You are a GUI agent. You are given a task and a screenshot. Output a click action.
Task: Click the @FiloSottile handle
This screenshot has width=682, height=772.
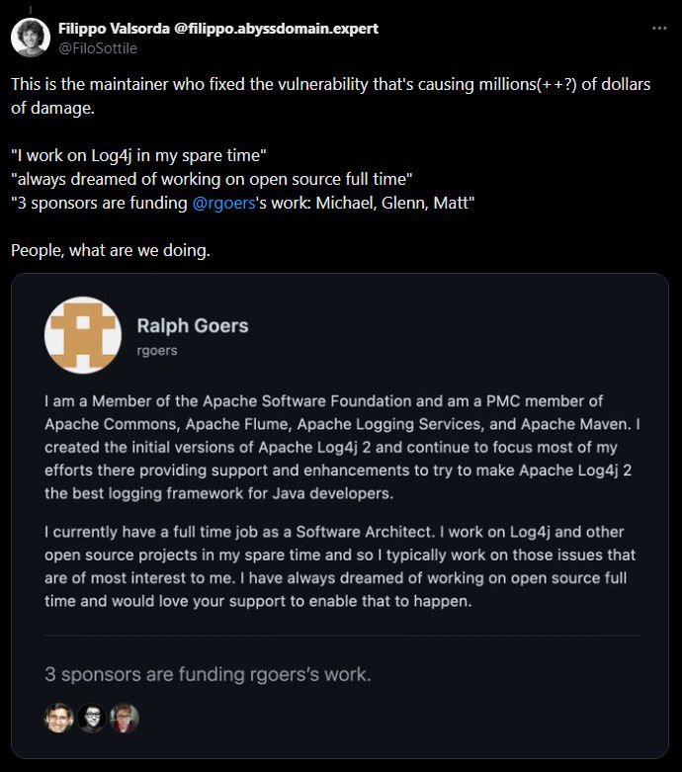tap(98, 47)
